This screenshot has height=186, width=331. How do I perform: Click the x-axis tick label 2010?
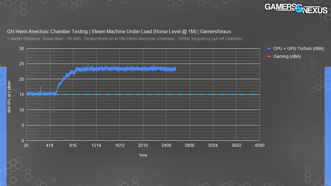point(143,145)
